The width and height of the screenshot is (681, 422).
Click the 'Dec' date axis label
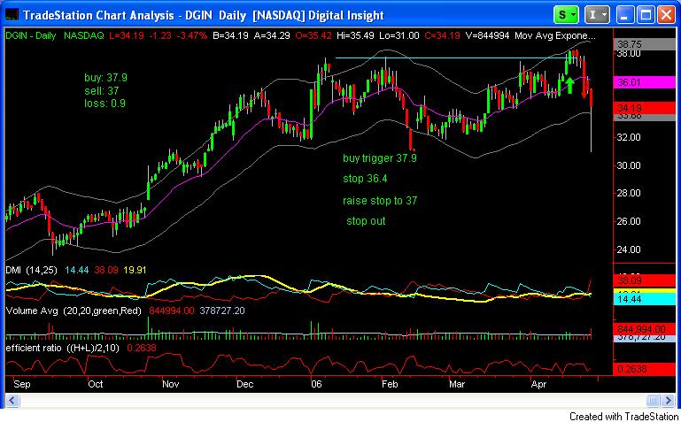click(245, 385)
